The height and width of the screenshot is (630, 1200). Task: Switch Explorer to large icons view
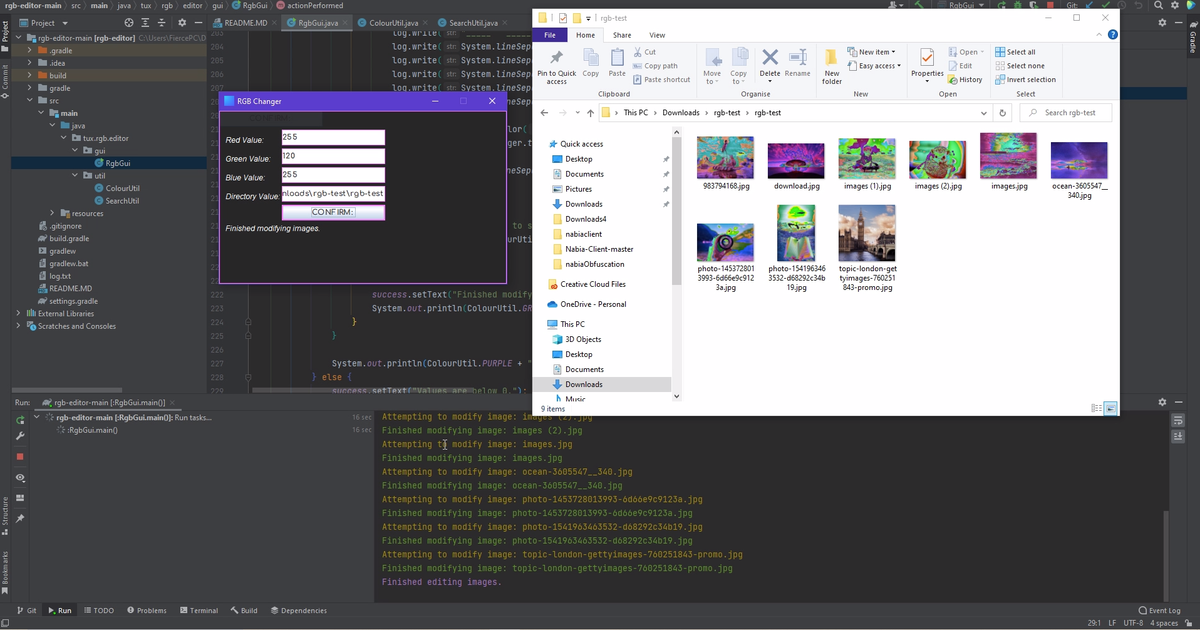click(1110, 408)
